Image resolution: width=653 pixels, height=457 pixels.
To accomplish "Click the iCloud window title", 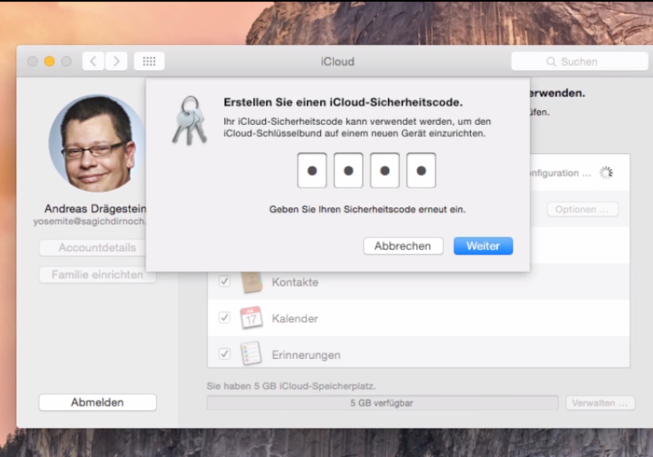I will (338, 61).
